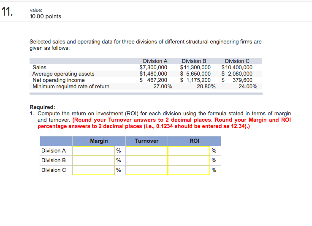Click the ROI column header in answer table

pyautogui.click(x=195, y=141)
